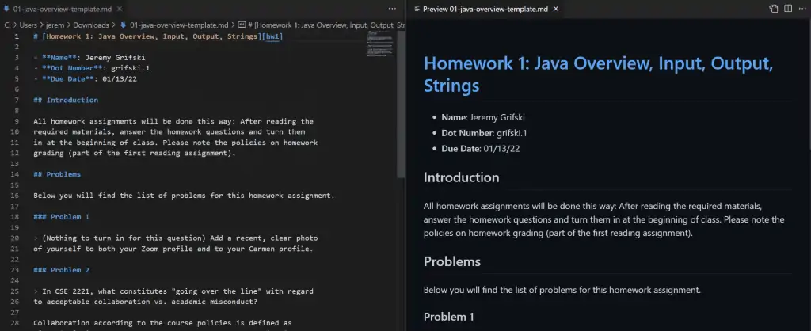Image resolution: width=811 pixels, height=331 pixels.
Task: Open the file name breadcrumb dropdown
Action: pos(179,25)
